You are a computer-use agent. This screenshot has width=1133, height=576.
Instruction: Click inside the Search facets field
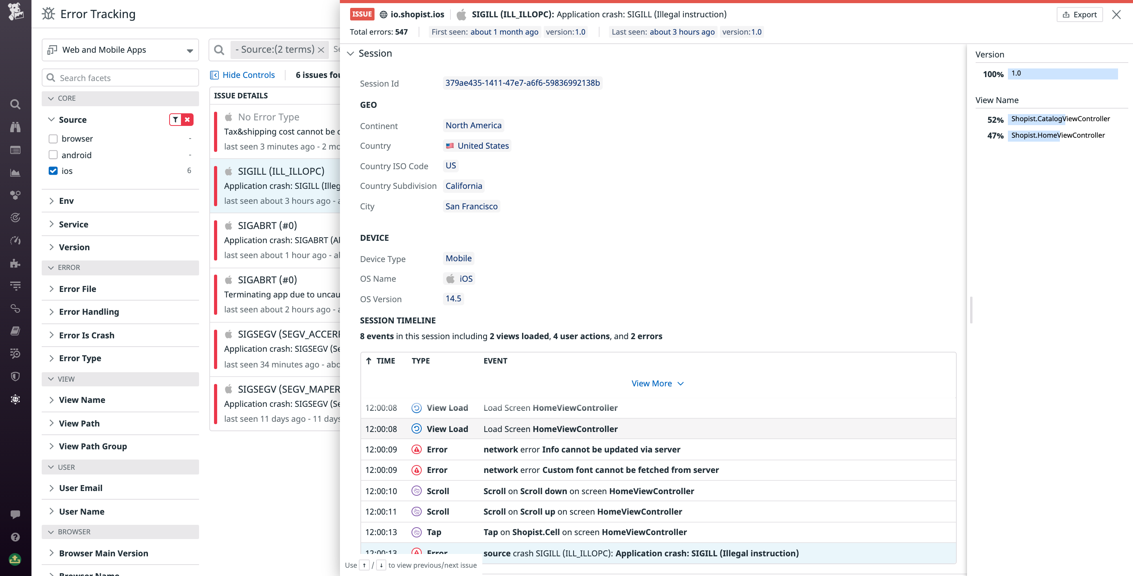click(x=120, y=78)
